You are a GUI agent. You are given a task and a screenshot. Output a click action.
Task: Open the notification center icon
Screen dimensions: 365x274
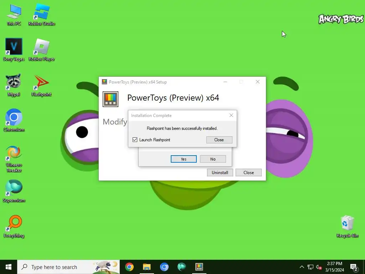(354, 267)
